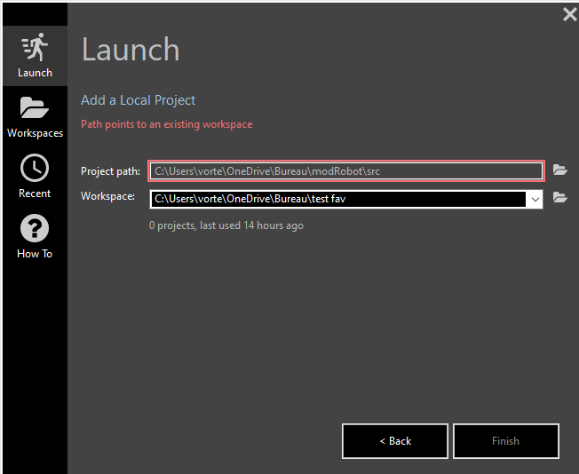
Task: Expand the Workspace dropdown arrow
Action: [x=535, y=199]
